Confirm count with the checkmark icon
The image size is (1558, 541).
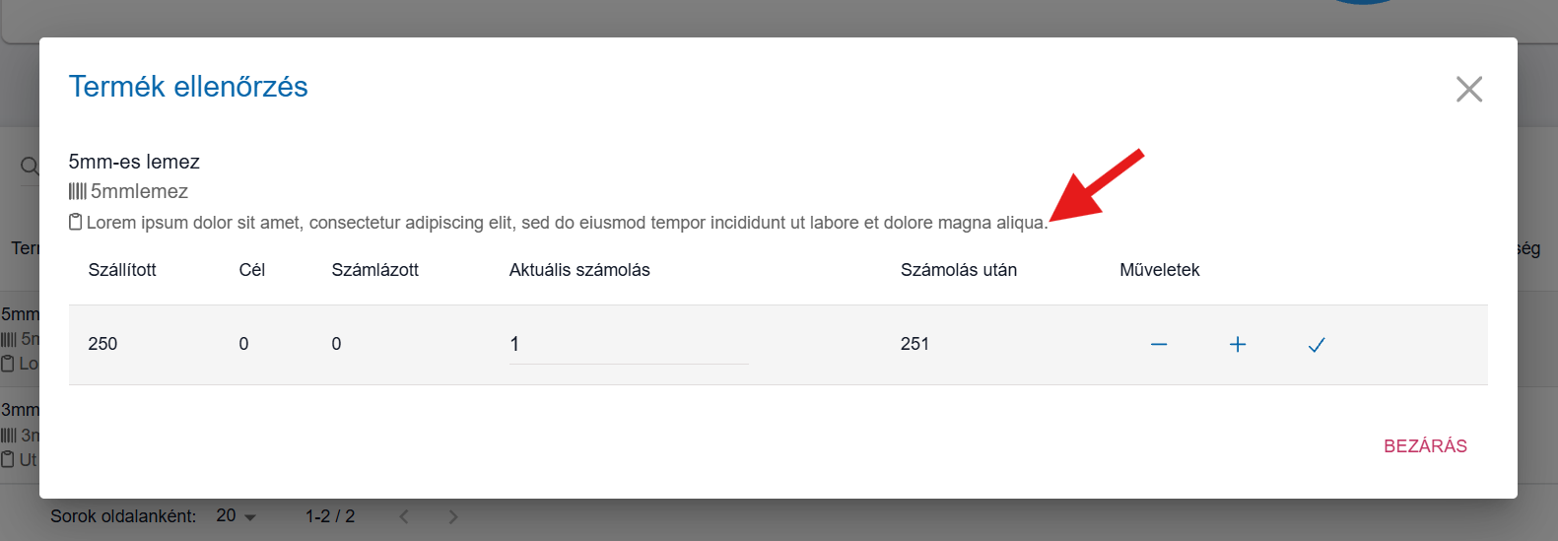pyautogui.click(x=1317, y=344)
